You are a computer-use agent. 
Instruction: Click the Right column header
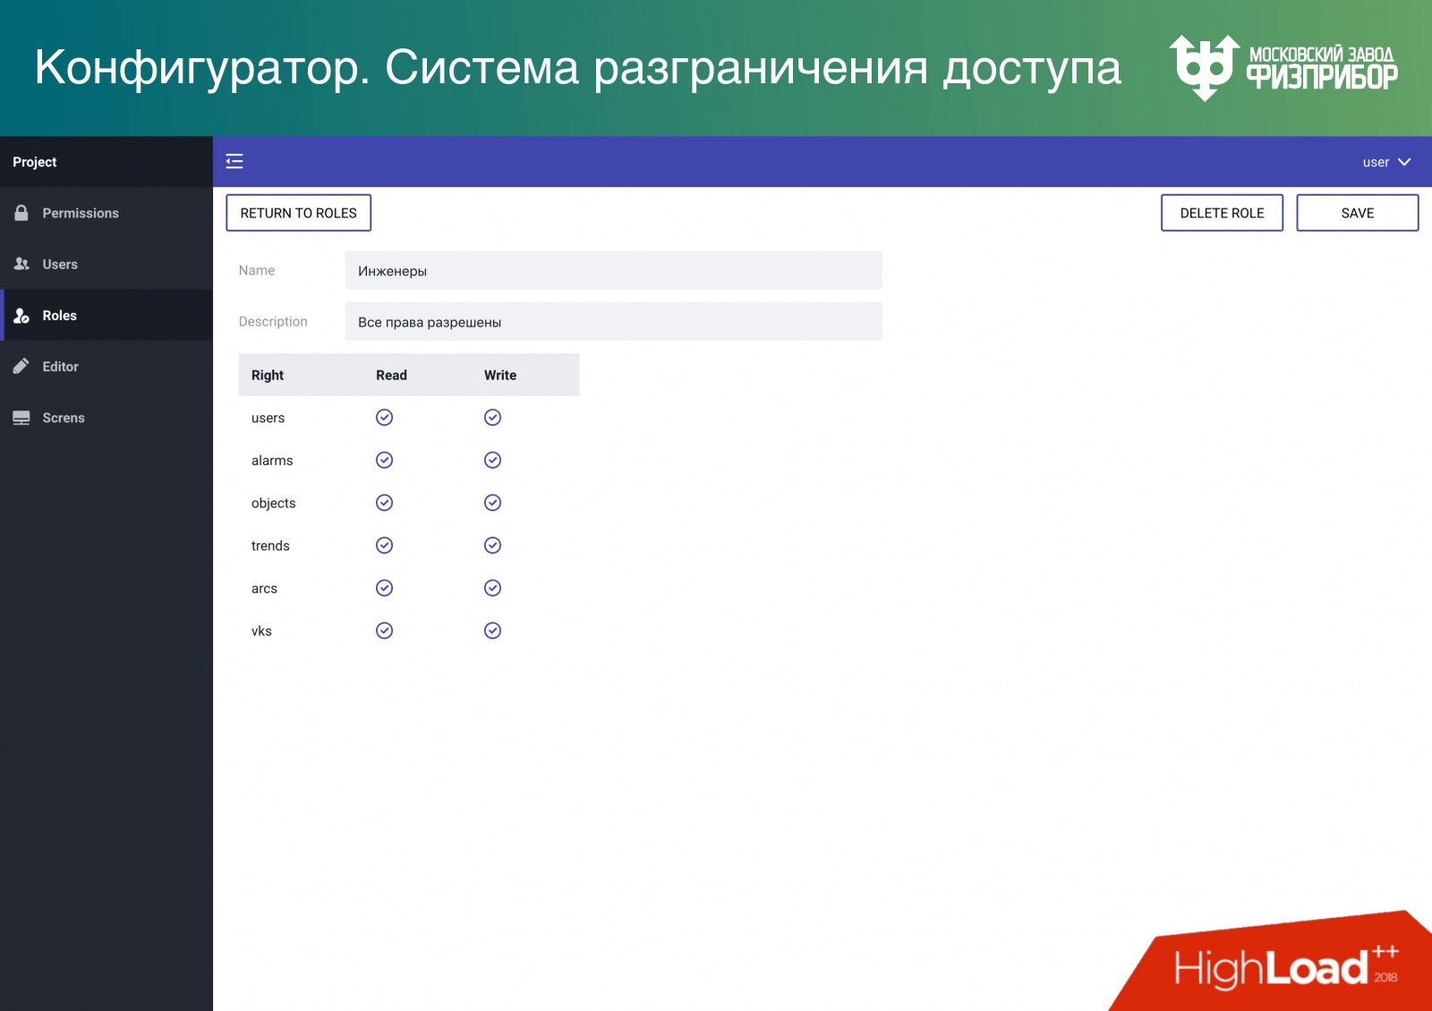coord(266,375)
